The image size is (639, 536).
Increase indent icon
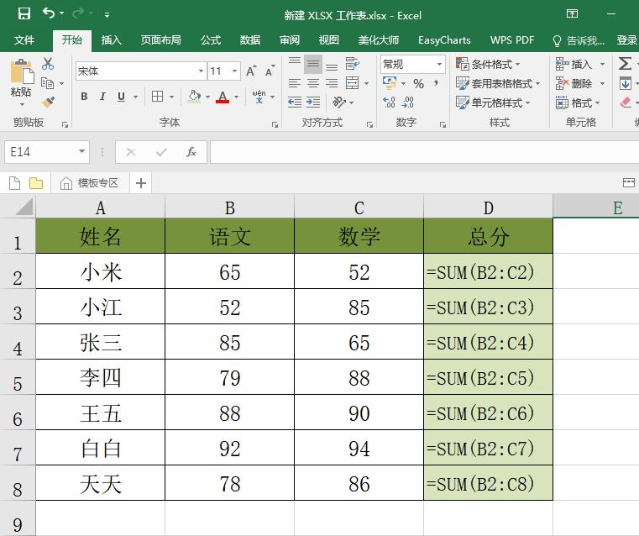313,102
